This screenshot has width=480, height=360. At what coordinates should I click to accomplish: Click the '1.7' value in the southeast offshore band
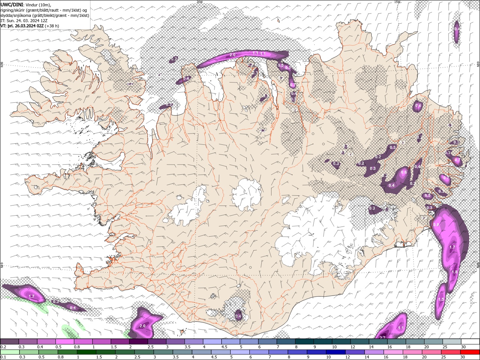452,247
